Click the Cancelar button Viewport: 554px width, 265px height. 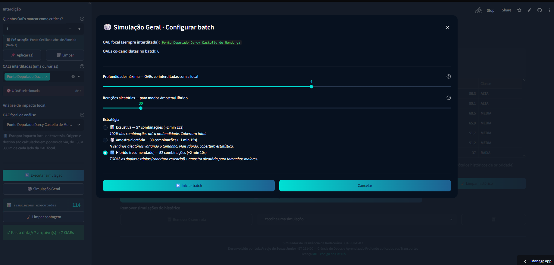click(365, 186)
